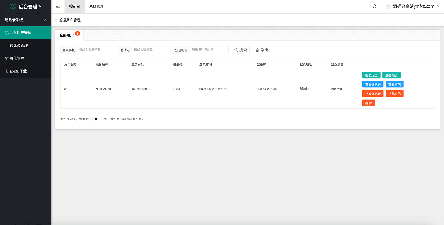Open 会员用户管理 in the sidebar
Viewport: 444px width, 225px height.
click(25, 33)
